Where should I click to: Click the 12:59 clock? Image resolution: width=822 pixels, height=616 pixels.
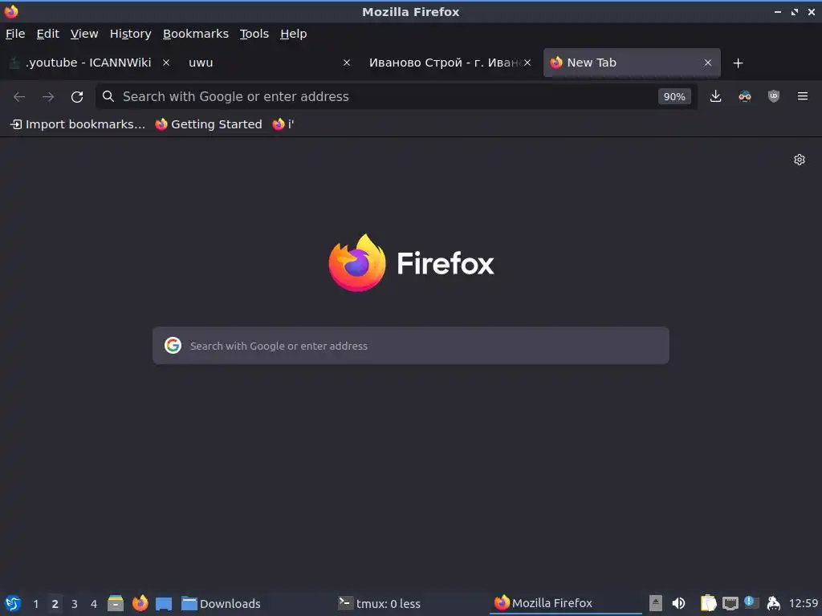coord(803,603)
